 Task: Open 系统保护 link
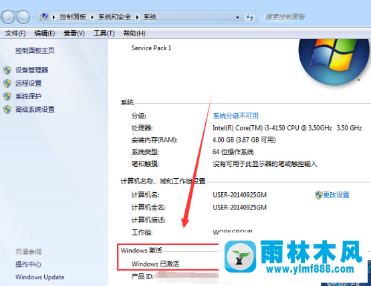pos(28,96)
